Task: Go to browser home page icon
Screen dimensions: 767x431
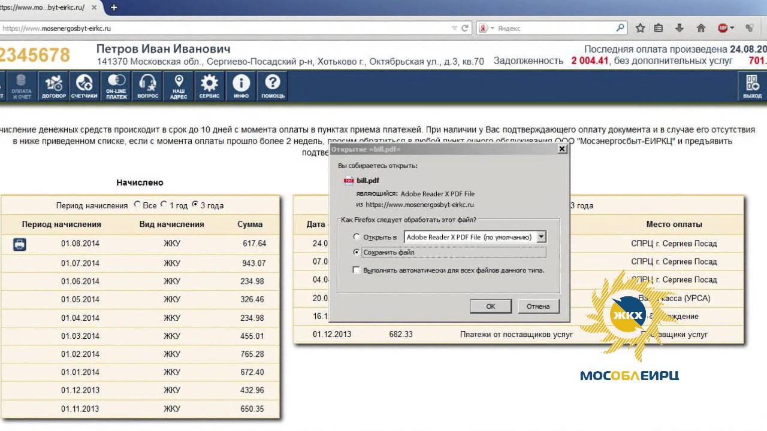Action: [x=700, y=28]
